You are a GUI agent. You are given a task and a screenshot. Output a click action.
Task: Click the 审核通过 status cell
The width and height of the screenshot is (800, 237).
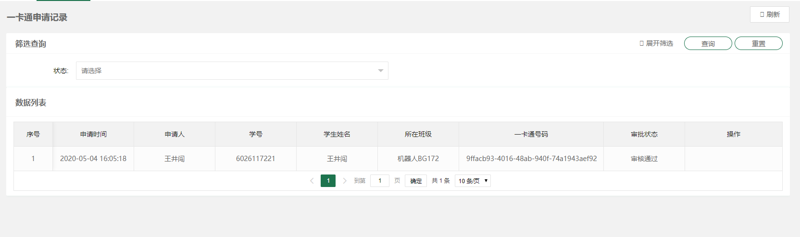tap(644, 159)
